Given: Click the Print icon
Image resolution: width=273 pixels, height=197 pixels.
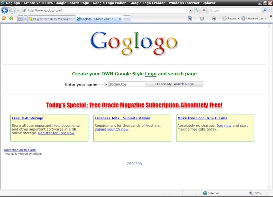Looking at the screenshot, I should tap(214, 18).
